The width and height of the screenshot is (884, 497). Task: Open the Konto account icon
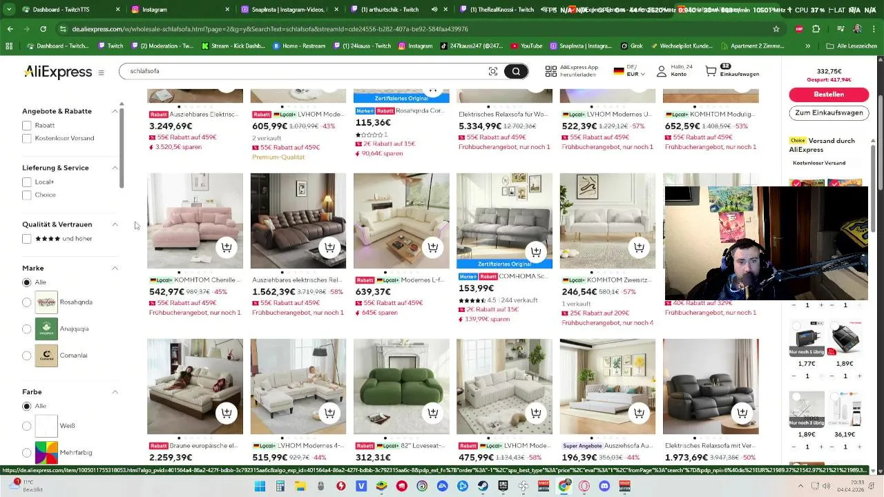click(x=662, y=71)
